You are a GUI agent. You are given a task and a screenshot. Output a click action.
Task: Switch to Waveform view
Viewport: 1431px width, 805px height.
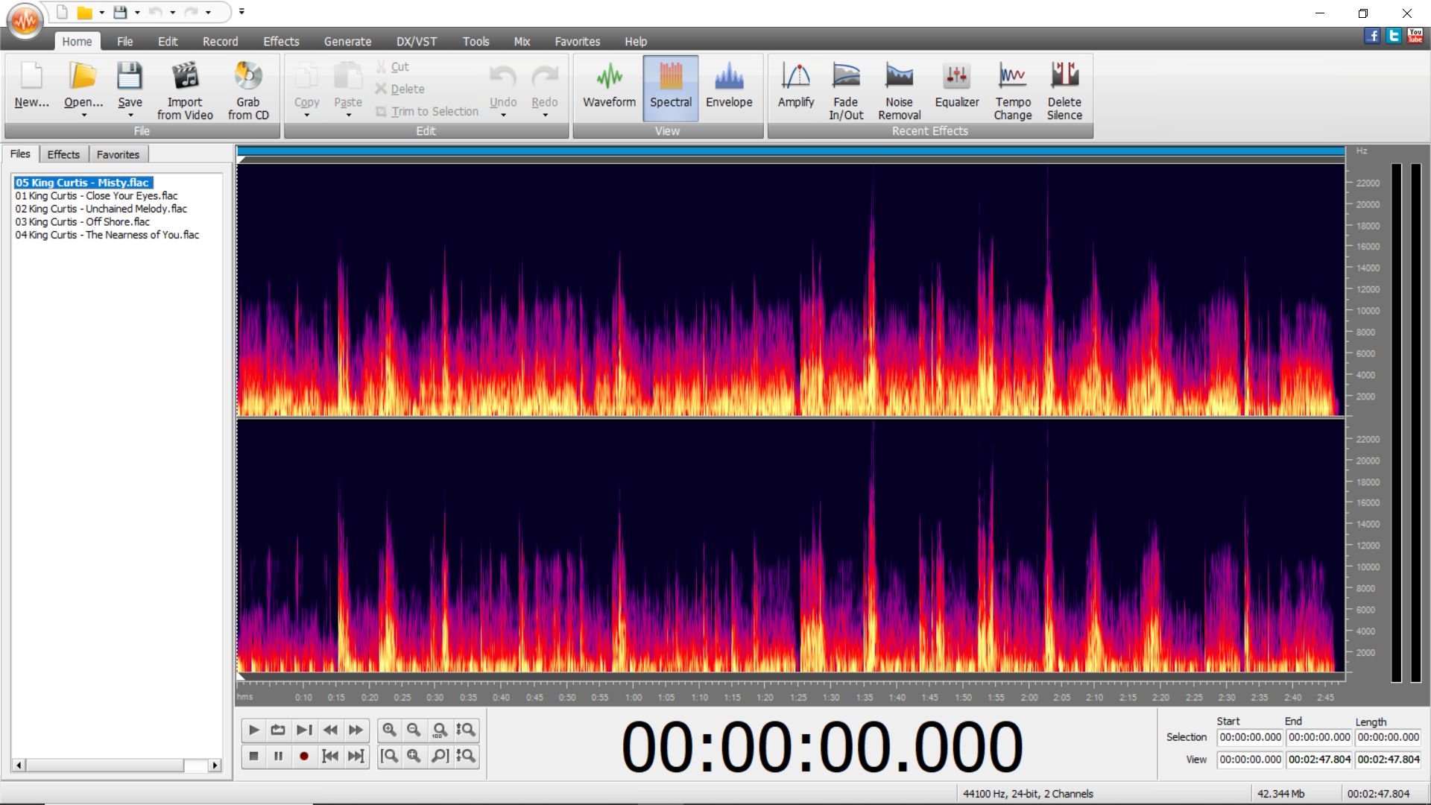tap(609, 86)
